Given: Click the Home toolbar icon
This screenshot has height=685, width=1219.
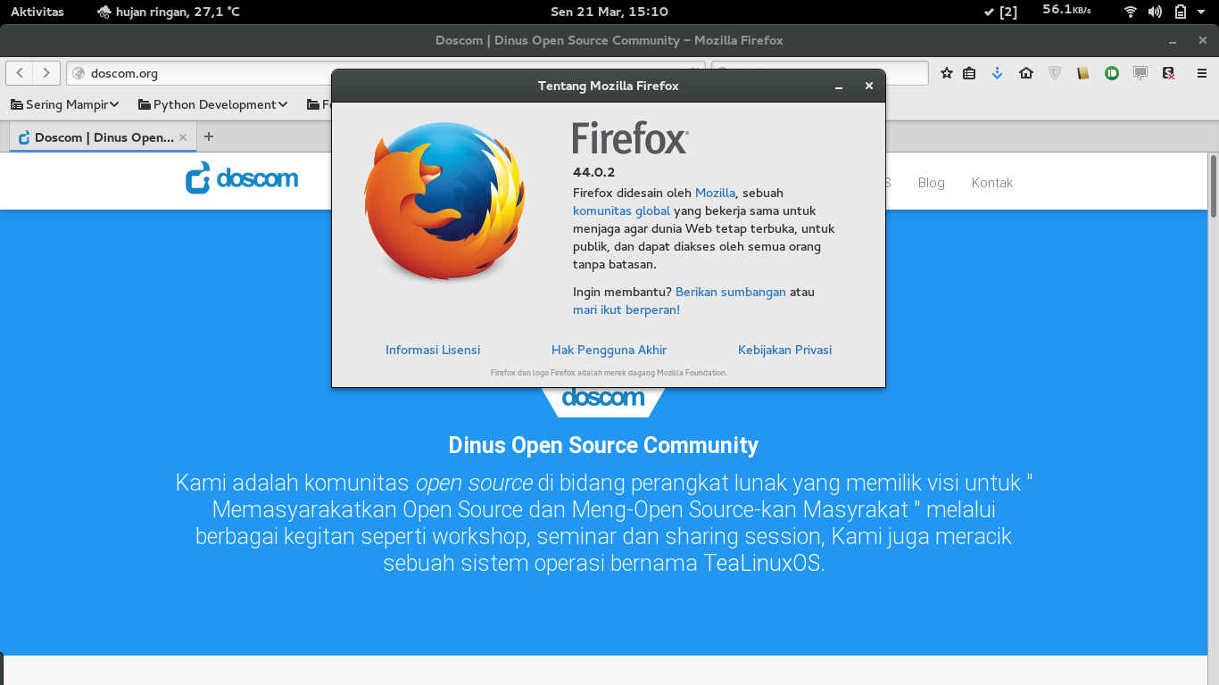Looking at the screenshot, I should (x=1026, y=73).
